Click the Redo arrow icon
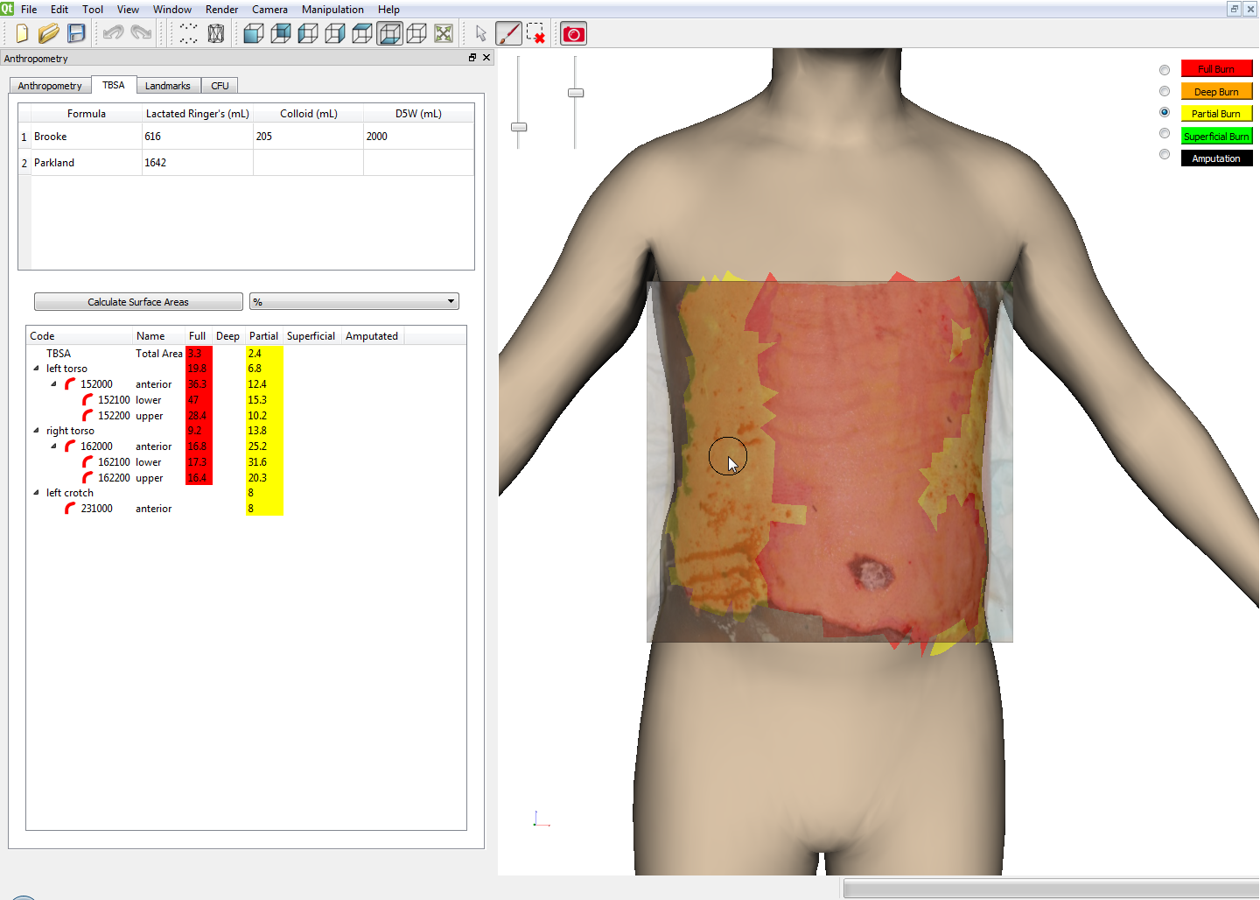 pos(141,33)
